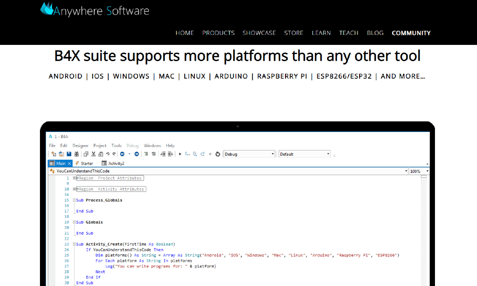Click the editor scrollbar up arrow
Viewport: 477px width, 286px height.
[x=424, y=180]
